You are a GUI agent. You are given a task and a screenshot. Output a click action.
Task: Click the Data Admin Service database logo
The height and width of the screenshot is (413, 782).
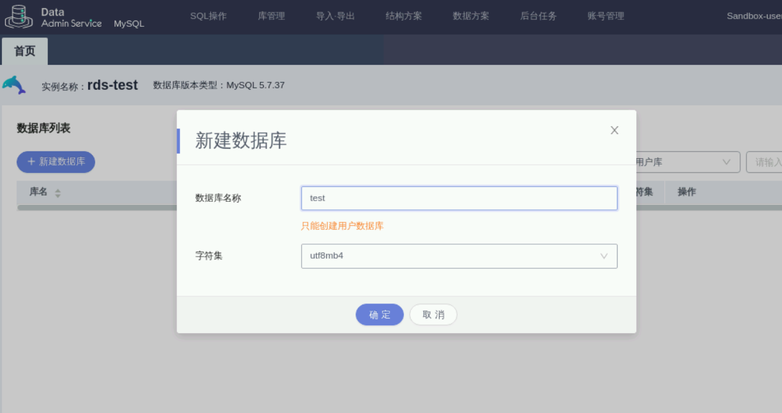coord(19,17)
